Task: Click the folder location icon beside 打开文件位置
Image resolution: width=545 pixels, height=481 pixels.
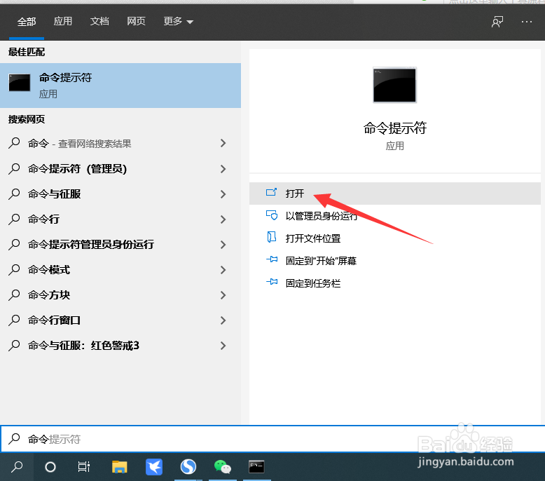Action: (x=272, y=237)
